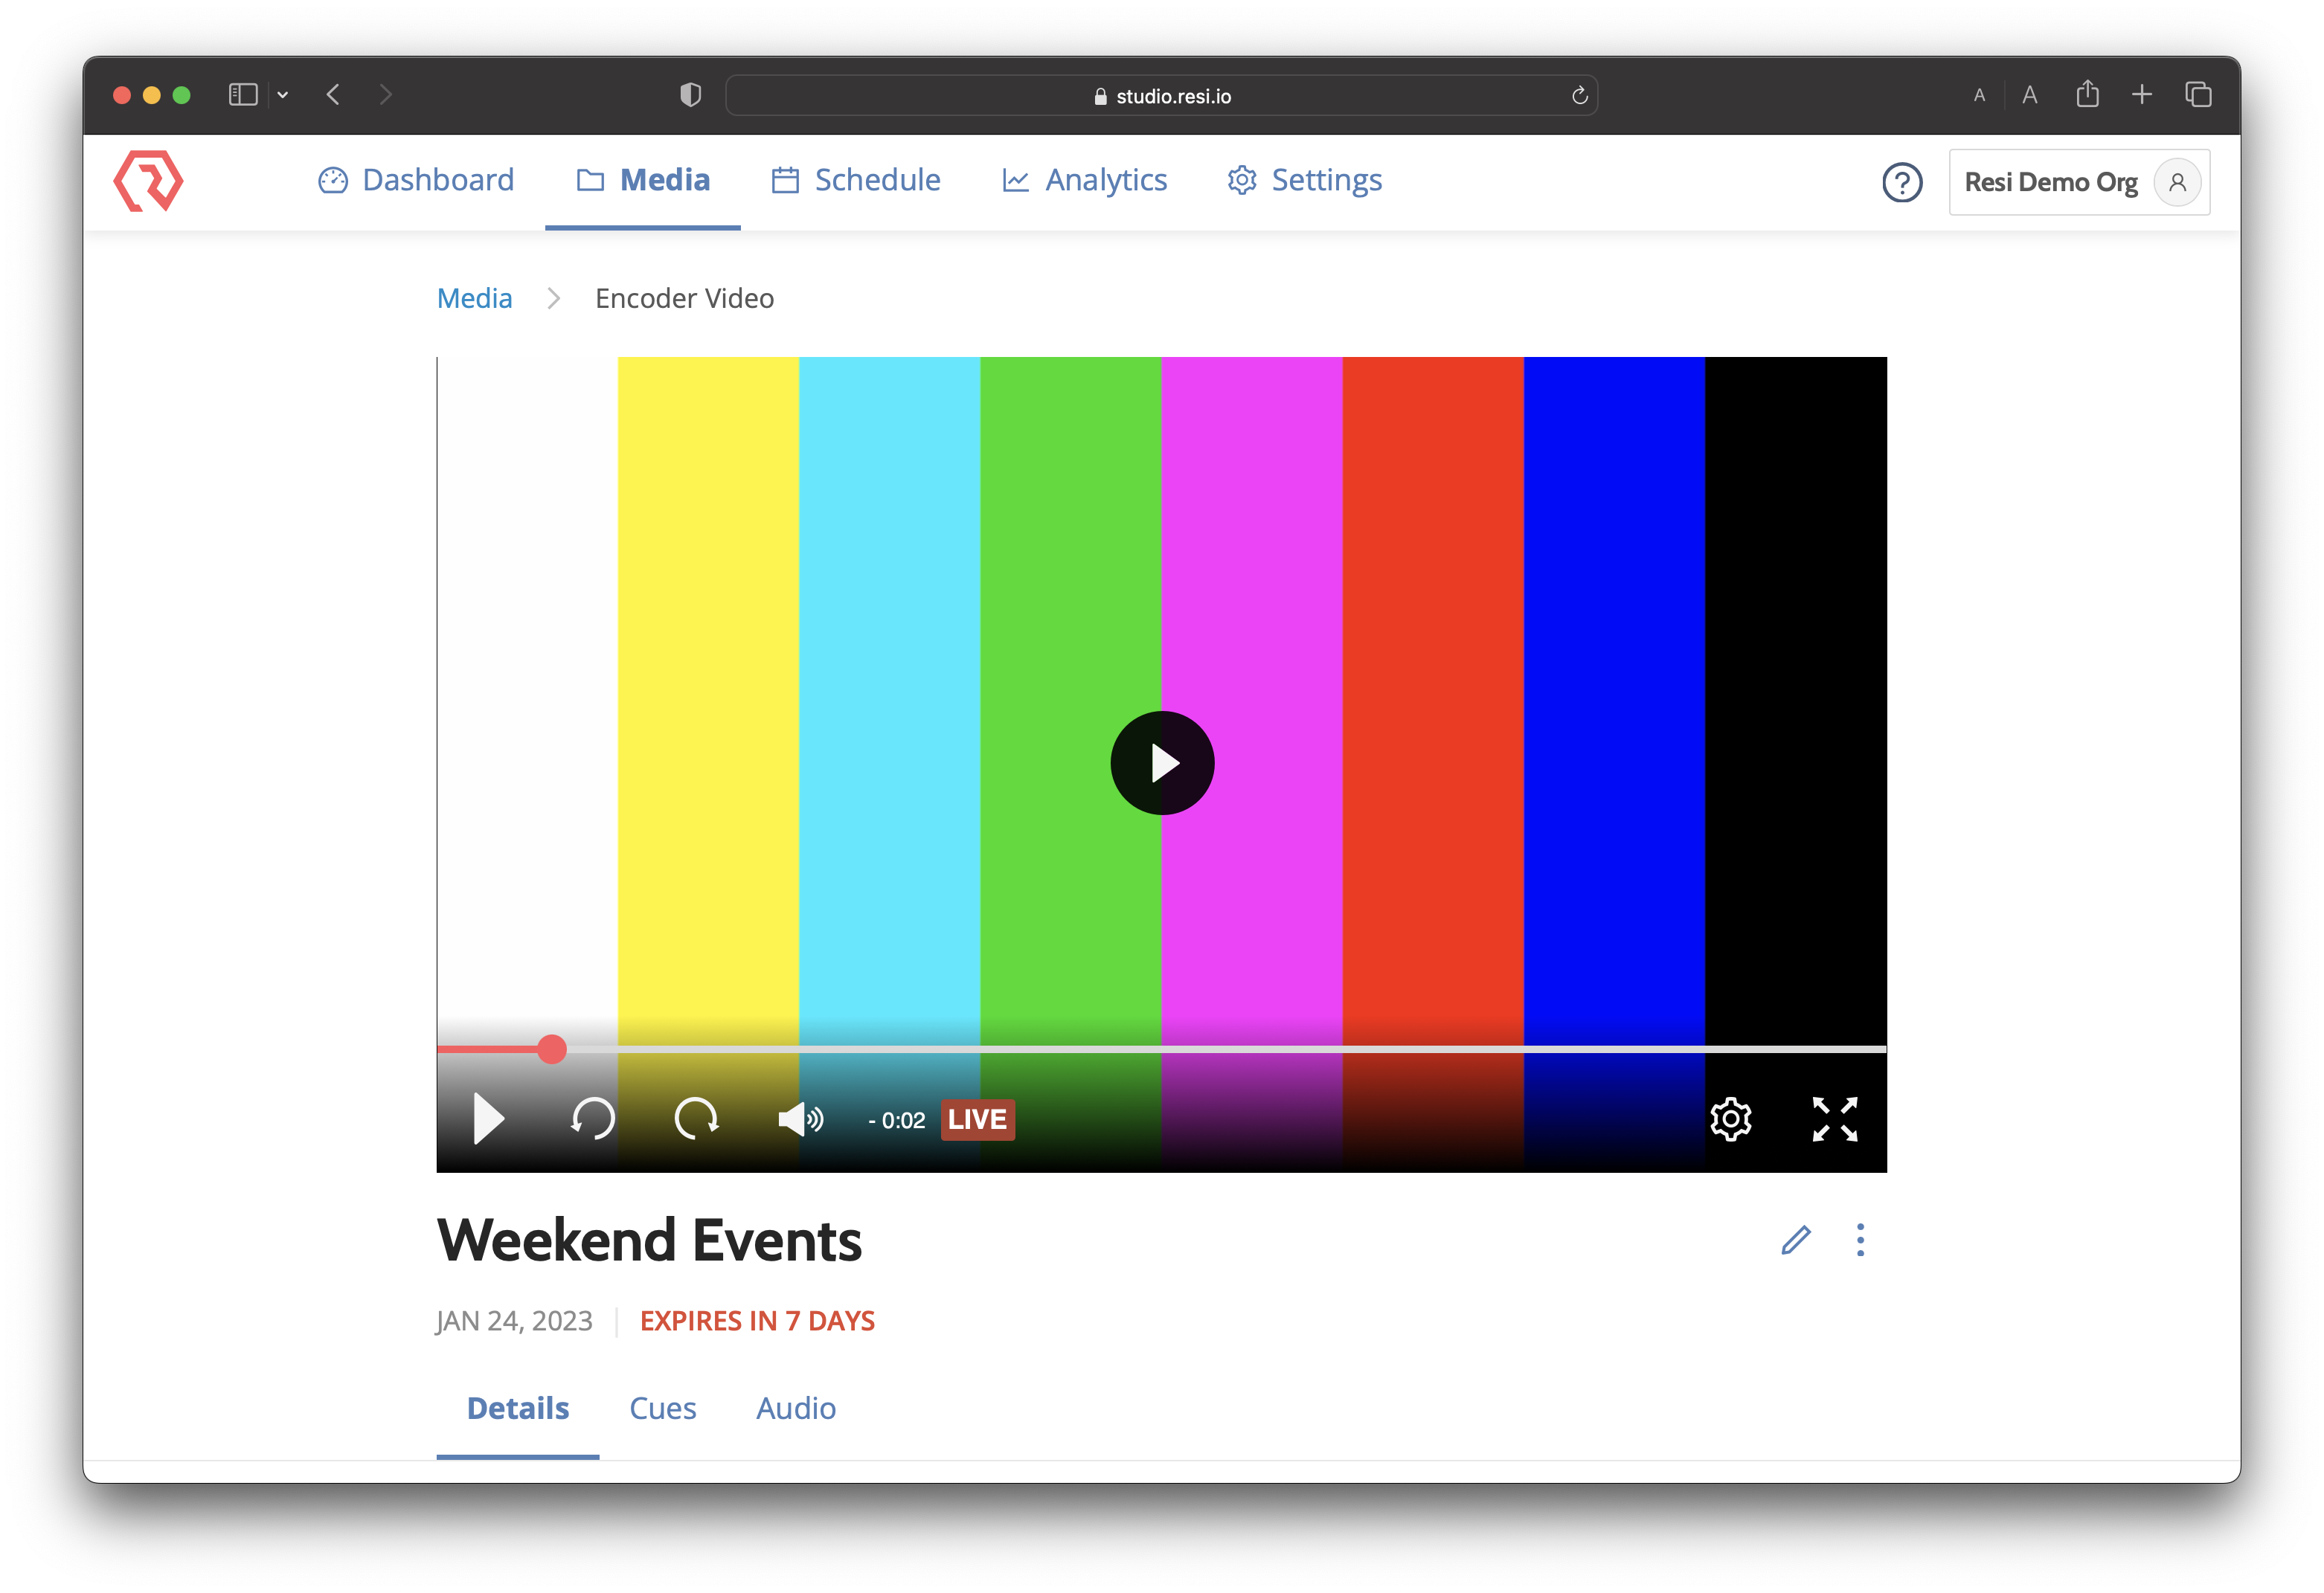Toggle the Safari sidebar button
Viewport: 2324px width, 1593px height.
point(243,95)
